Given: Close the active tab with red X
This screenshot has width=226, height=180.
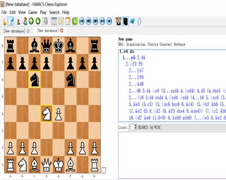Looking at the screenshot, I should [x=62, y=31].
